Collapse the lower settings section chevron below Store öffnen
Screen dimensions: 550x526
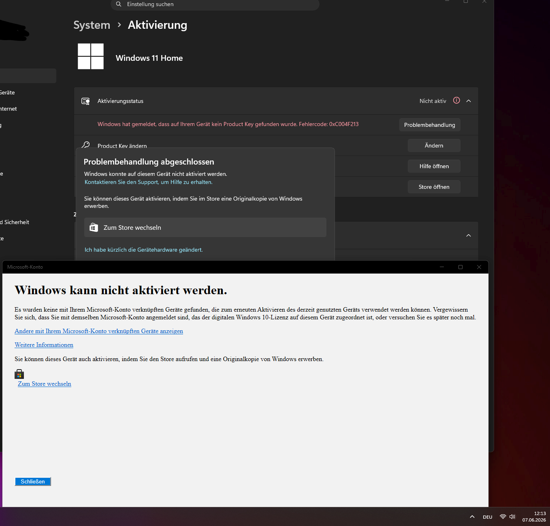469,235
